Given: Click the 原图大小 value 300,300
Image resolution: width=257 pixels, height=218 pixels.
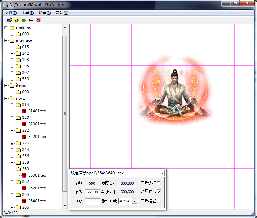Looking at the screenshot, I should click(x=127, y=183).
